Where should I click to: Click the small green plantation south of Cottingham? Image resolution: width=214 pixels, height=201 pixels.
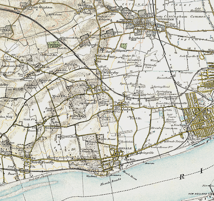pos(124,45)
